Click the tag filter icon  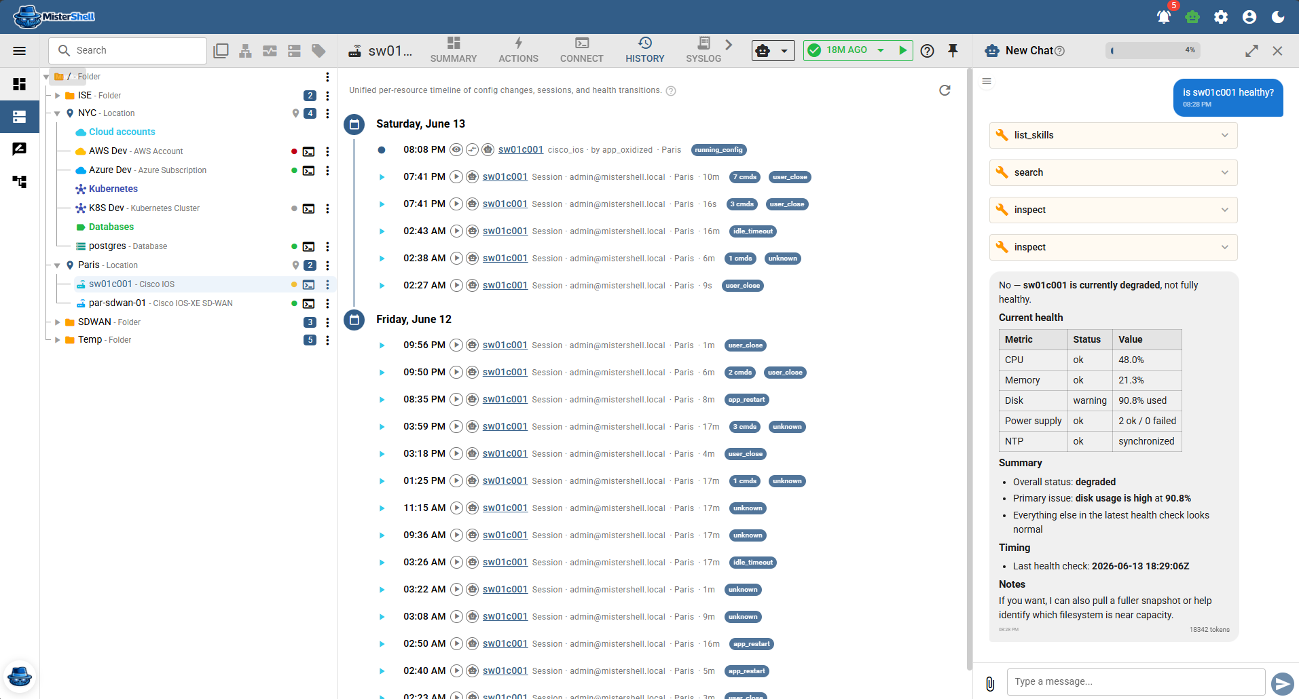pos(318,51)
